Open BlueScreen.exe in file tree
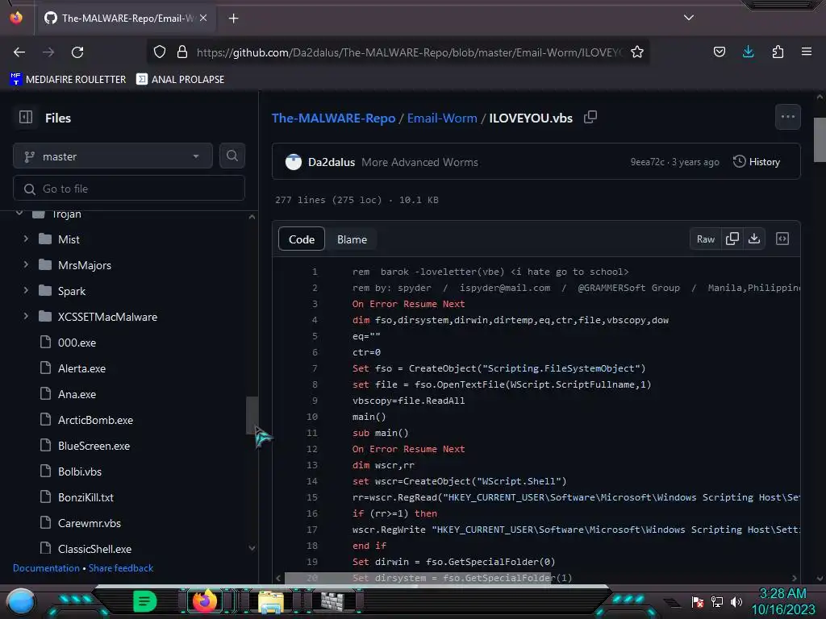 click(94, 446)
